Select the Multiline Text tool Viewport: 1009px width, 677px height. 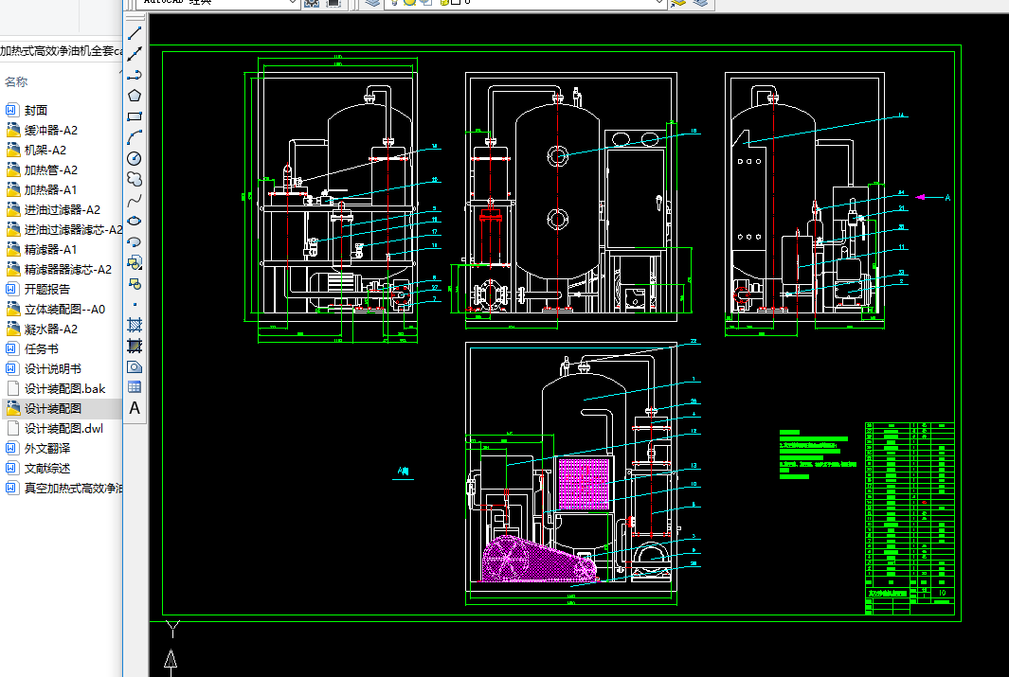coord(135,408)
